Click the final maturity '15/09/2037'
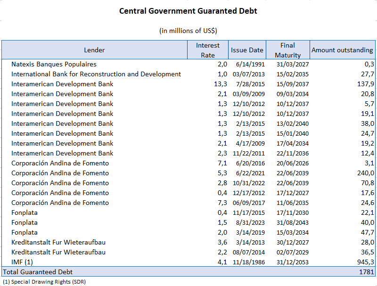The width and height of the screenshot is (377, 286). (293, 84)
